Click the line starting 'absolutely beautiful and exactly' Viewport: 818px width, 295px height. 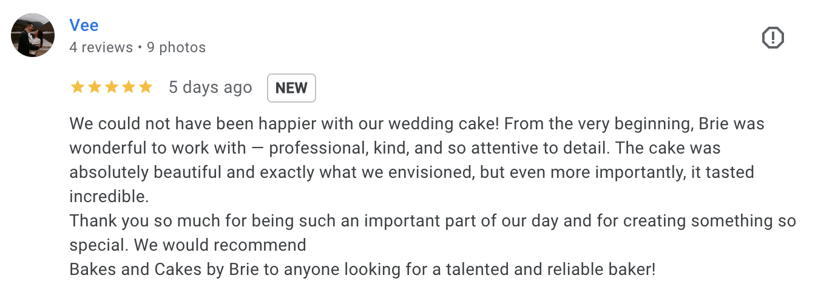coord(411,172)
